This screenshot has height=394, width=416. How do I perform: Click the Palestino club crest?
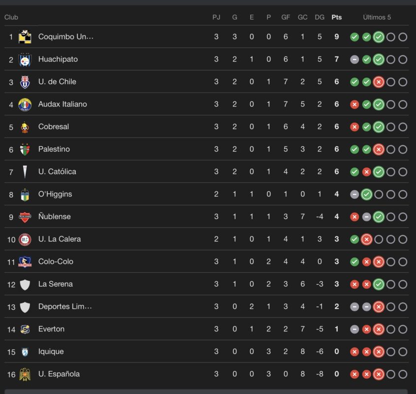25,149
